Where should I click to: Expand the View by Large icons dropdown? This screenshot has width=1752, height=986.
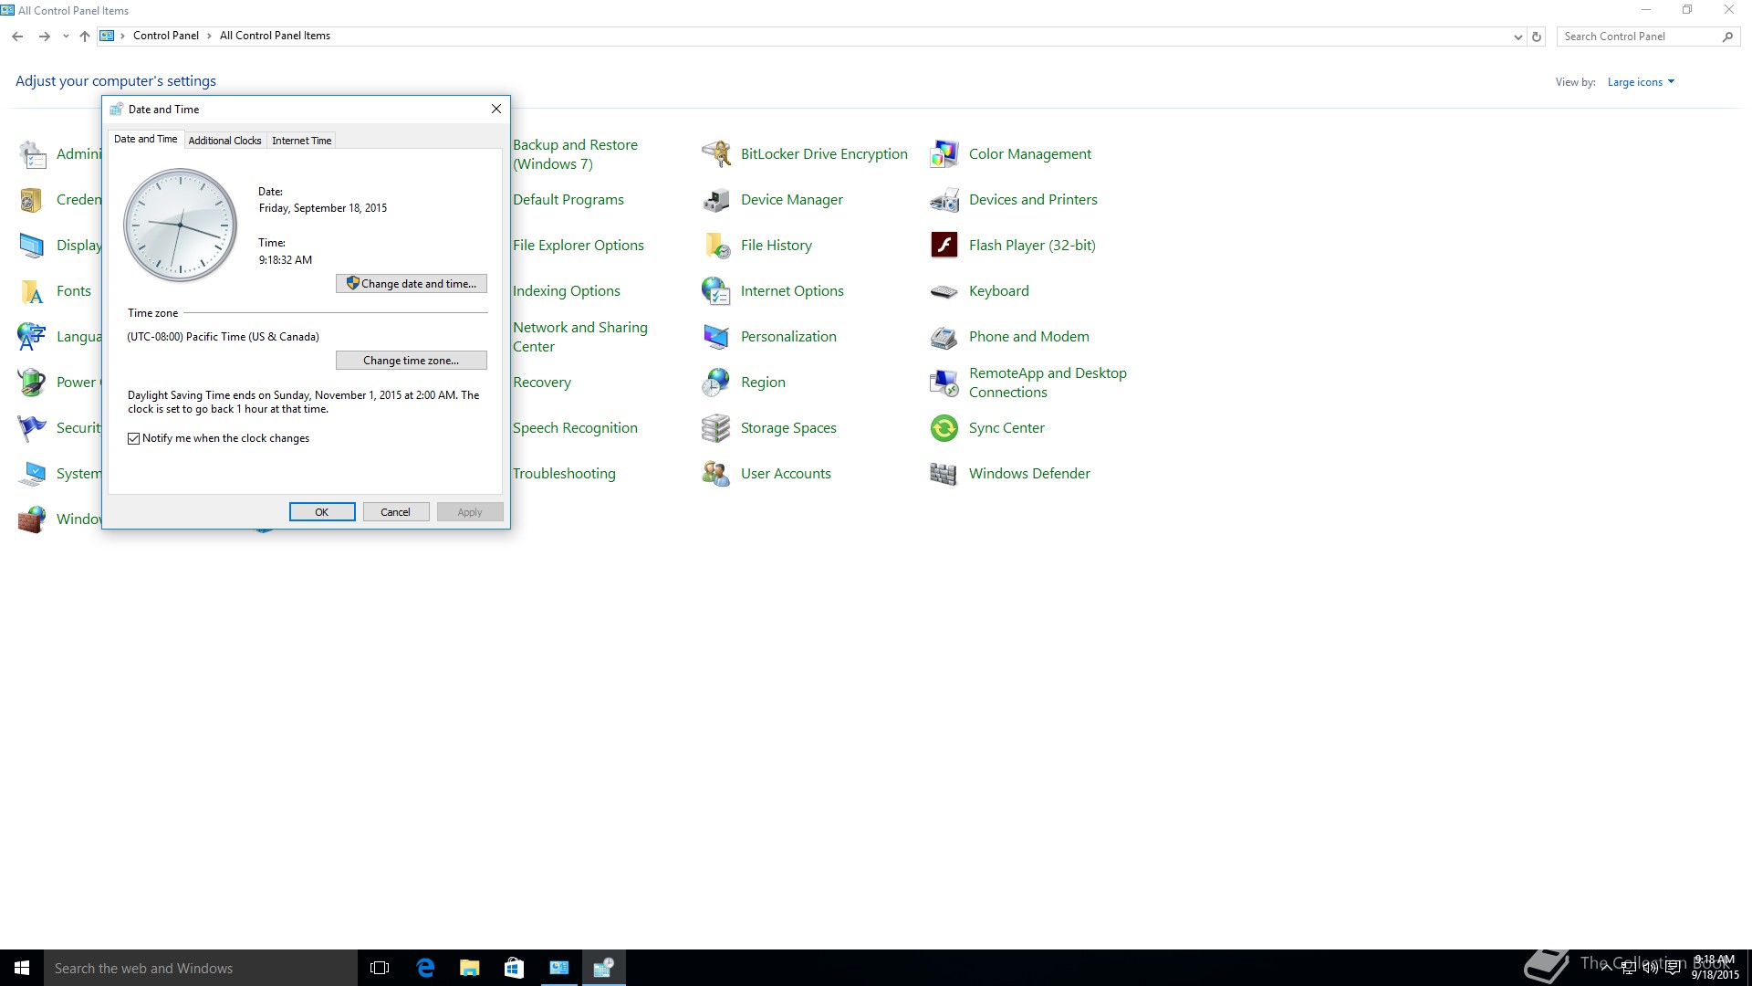point(1641,82)
